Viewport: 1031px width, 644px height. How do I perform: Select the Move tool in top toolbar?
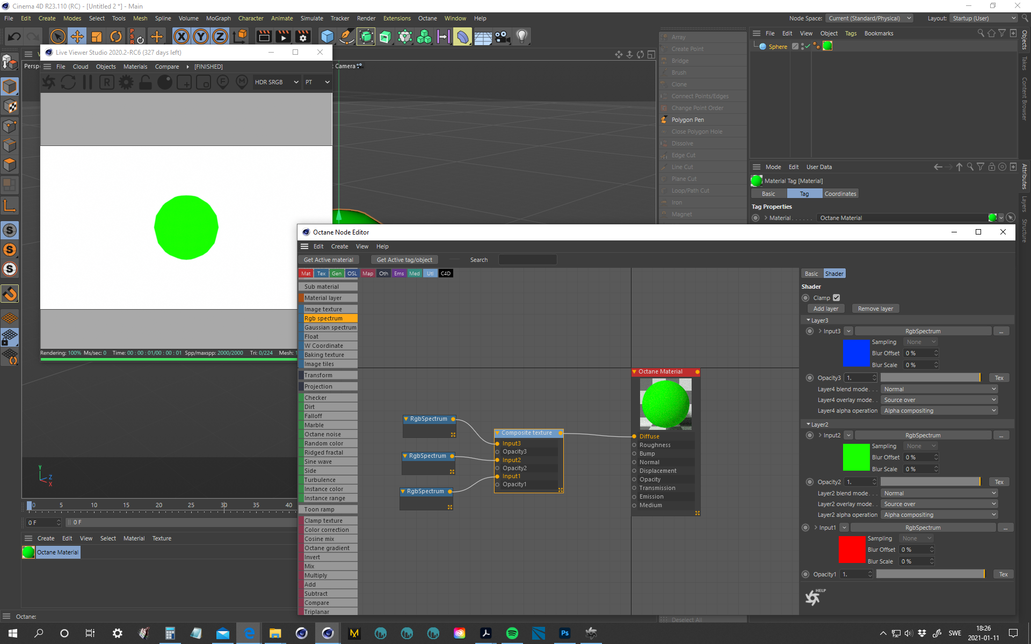(77, 36)
